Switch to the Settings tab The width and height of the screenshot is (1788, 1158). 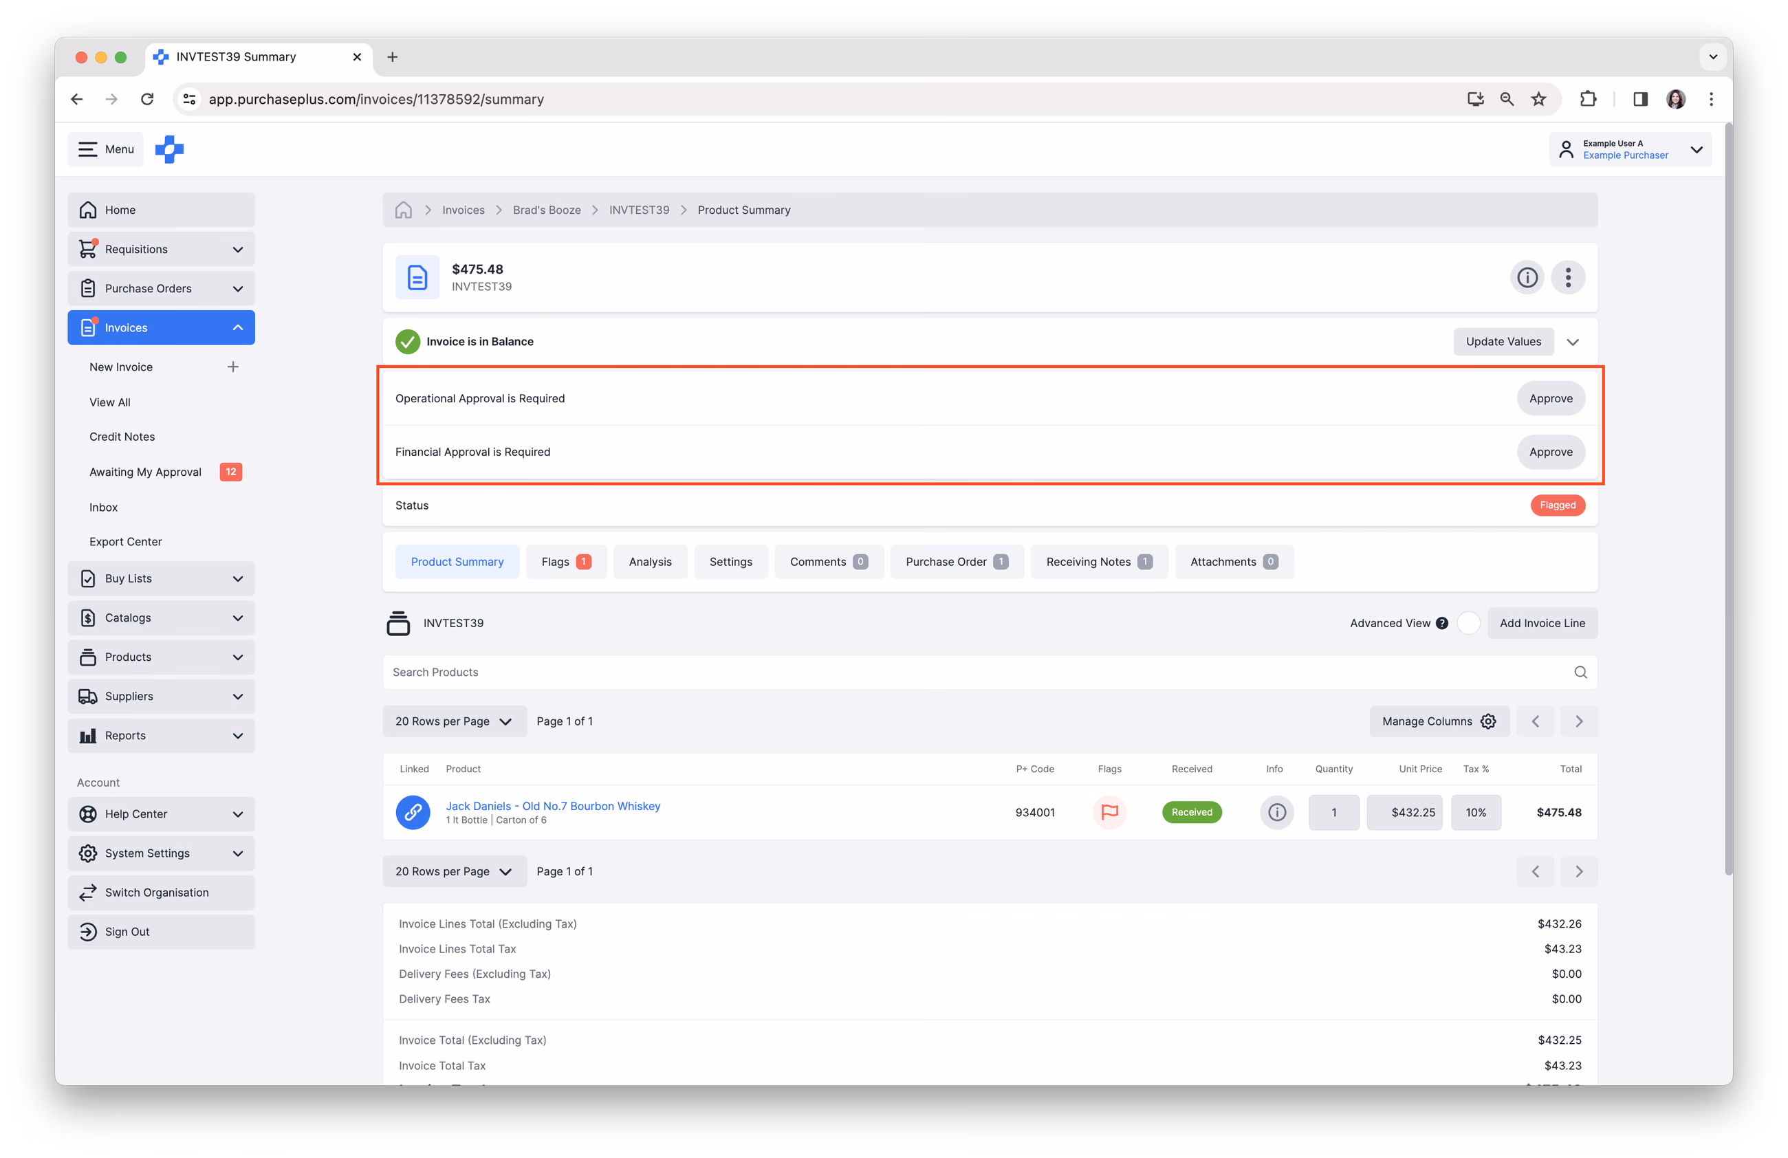click(x=731, y=562)
